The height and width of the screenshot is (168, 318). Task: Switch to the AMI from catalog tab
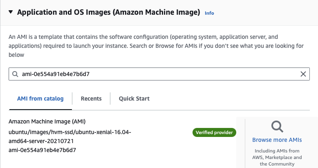coord(40,99)
